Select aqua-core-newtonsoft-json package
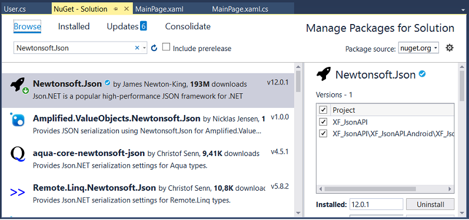 pos(148,160)
